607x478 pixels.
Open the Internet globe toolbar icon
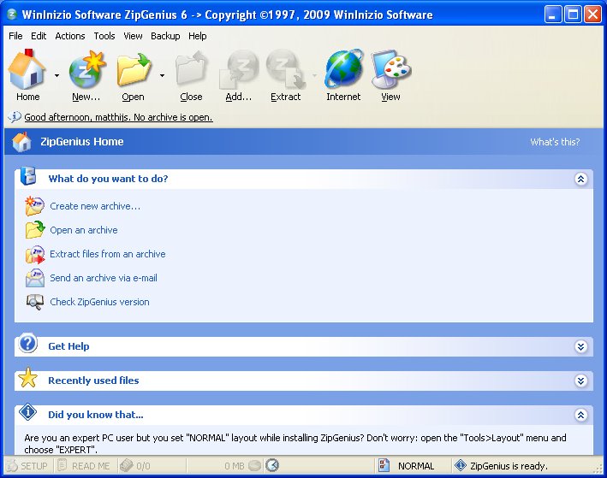point(343,70)
